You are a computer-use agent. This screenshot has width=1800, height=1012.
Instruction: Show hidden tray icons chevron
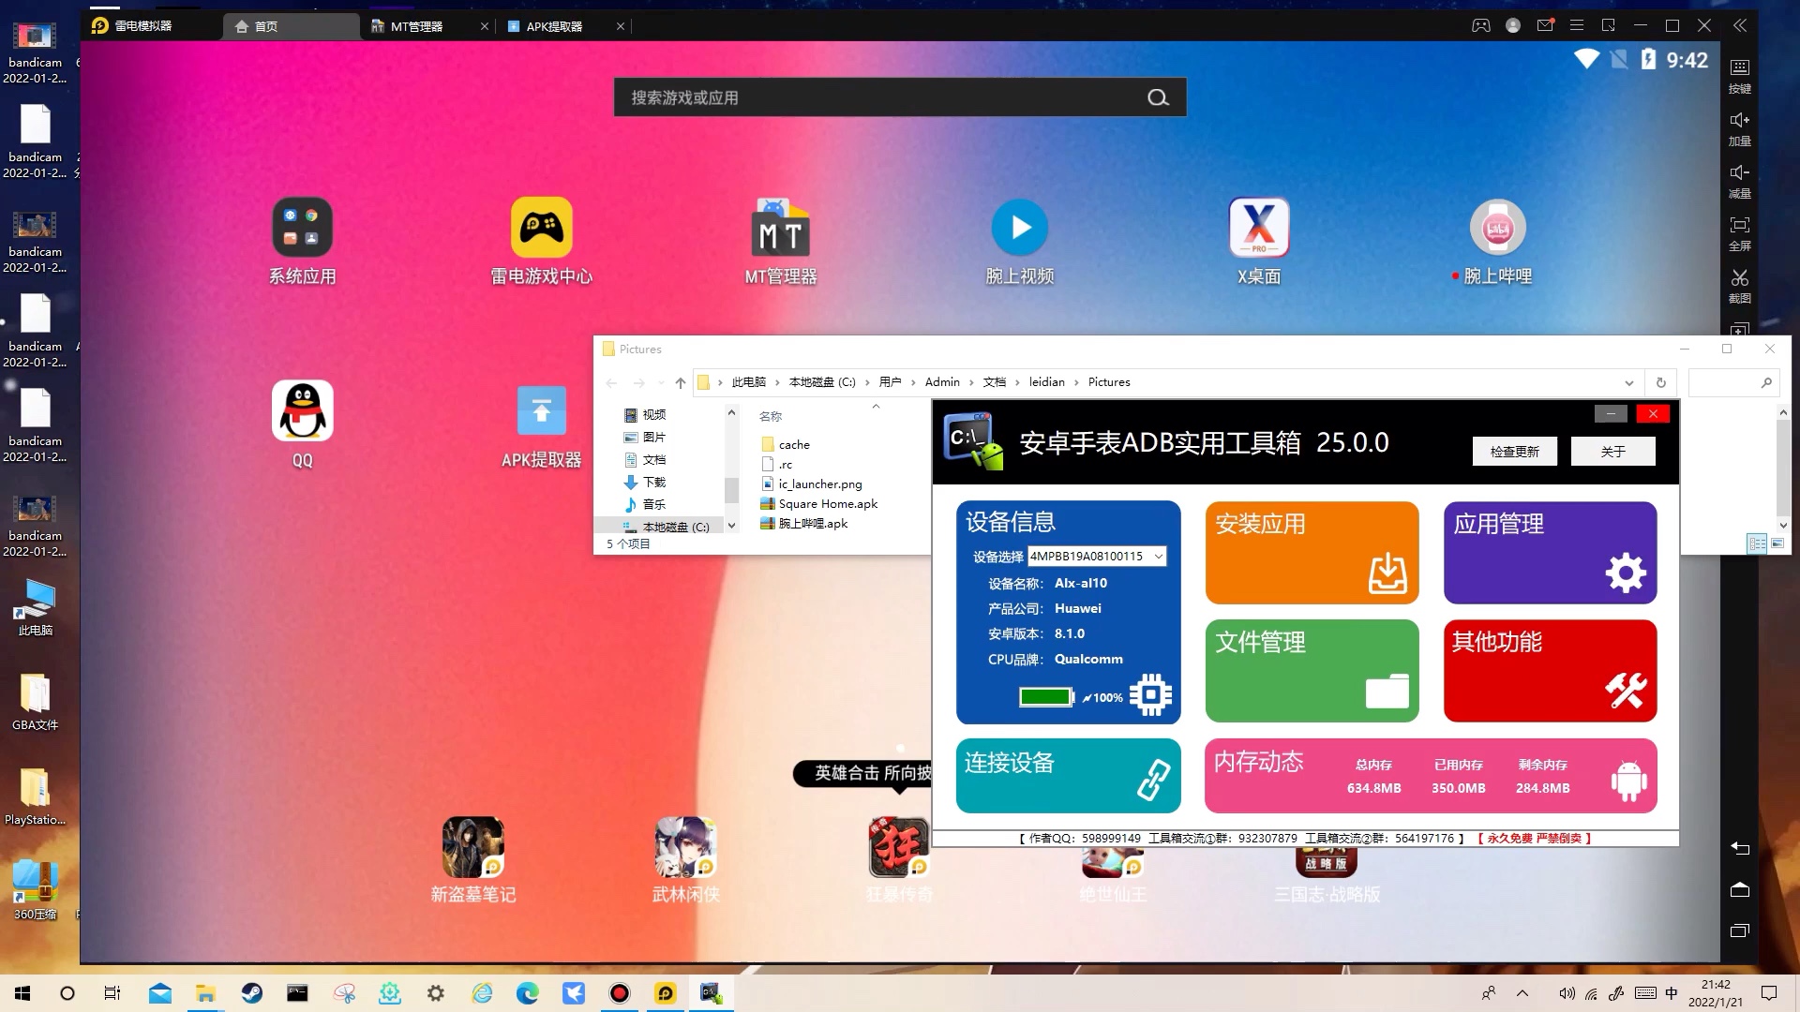pyautogui.click(x=1522, y=993)
